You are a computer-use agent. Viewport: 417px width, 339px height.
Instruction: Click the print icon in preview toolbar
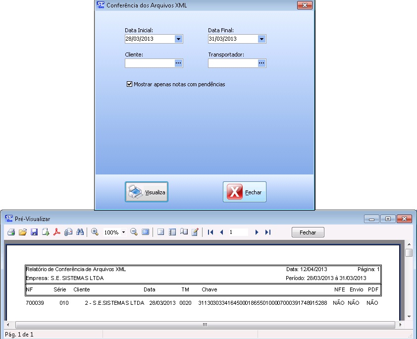click(11, 232)
